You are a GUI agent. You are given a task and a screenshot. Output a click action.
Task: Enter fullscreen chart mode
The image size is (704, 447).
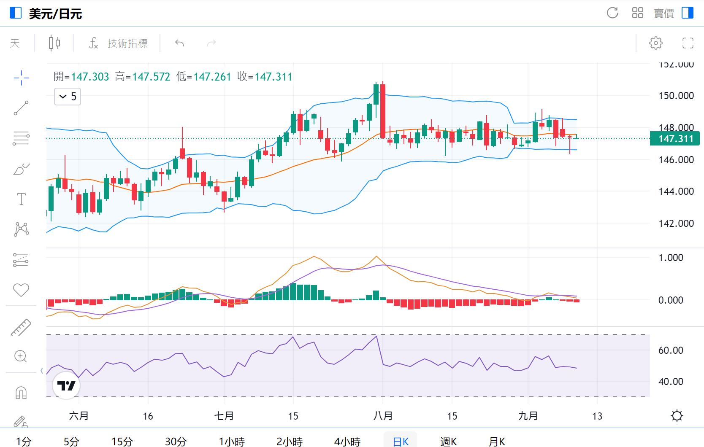688,43
